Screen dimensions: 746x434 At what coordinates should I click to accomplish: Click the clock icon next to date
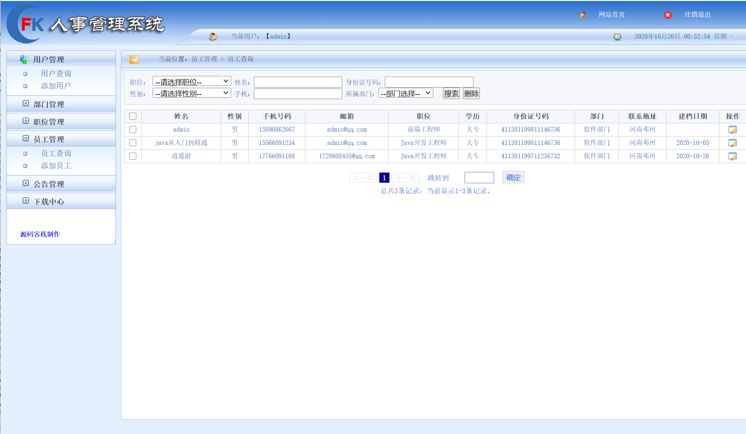617,36
